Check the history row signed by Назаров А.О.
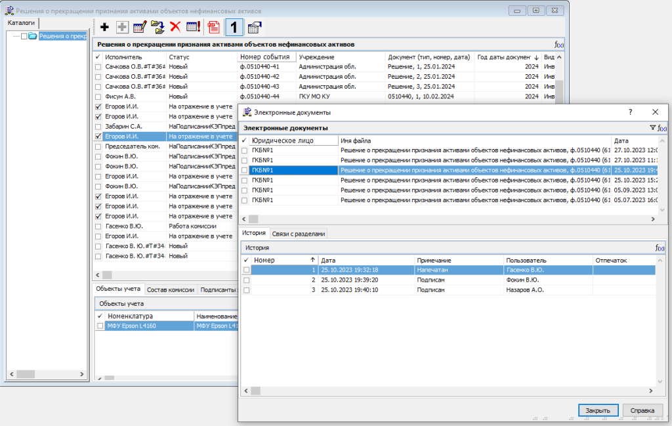672x426 pixels. 247,290
